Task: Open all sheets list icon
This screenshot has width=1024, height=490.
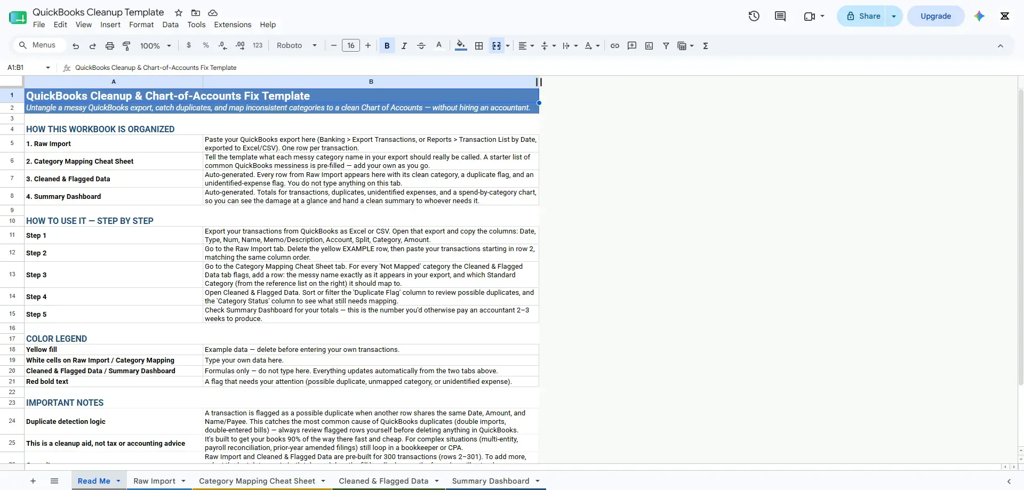Action: coord(54,481)
